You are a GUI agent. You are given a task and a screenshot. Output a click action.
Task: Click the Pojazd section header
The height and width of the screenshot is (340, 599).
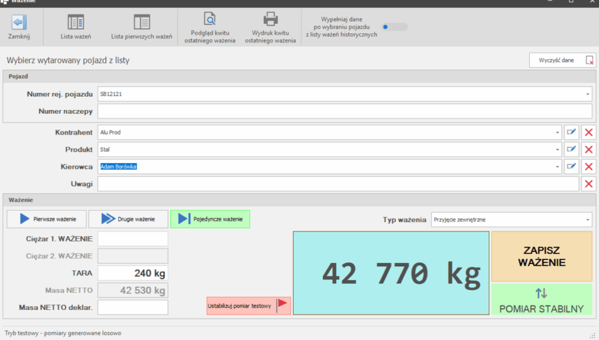(x=299, y=77)
